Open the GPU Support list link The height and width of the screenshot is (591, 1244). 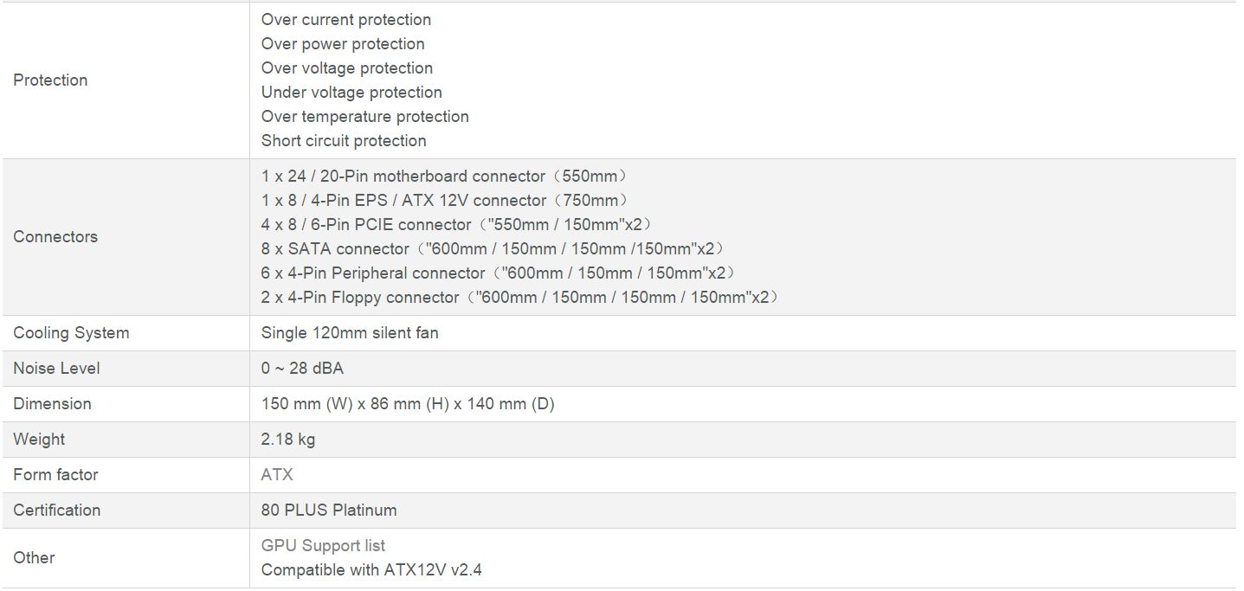(x=323, y=546)
